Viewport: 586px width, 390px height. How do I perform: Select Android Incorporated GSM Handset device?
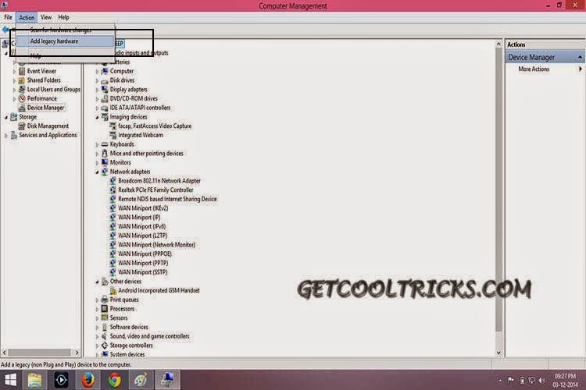pyautogui.click(x=159, y=290)
